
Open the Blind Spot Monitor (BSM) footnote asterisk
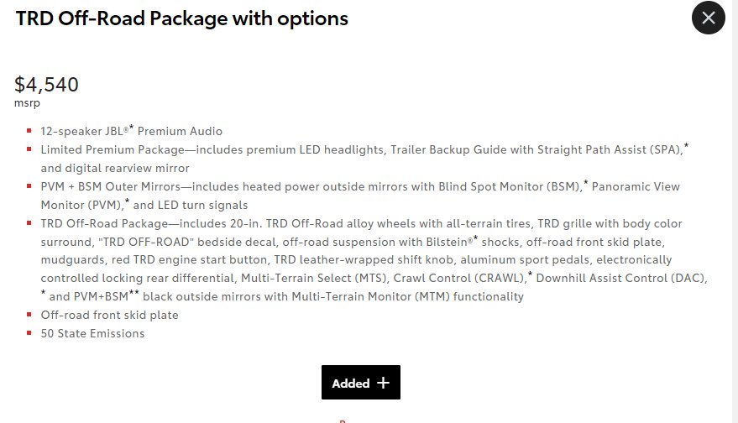pos(585,183)
